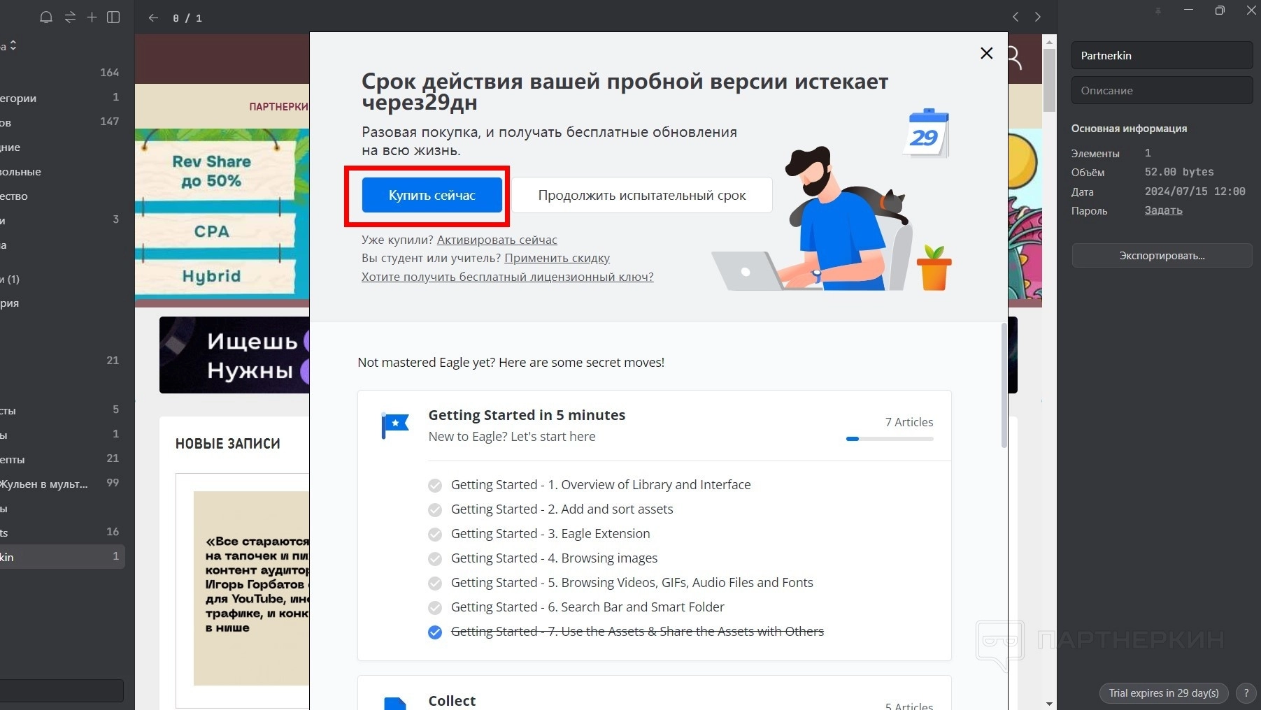This screenshot has height=710, width=1261.
Task: Open the Активировать сейчас link
Action: coord(497,240)
